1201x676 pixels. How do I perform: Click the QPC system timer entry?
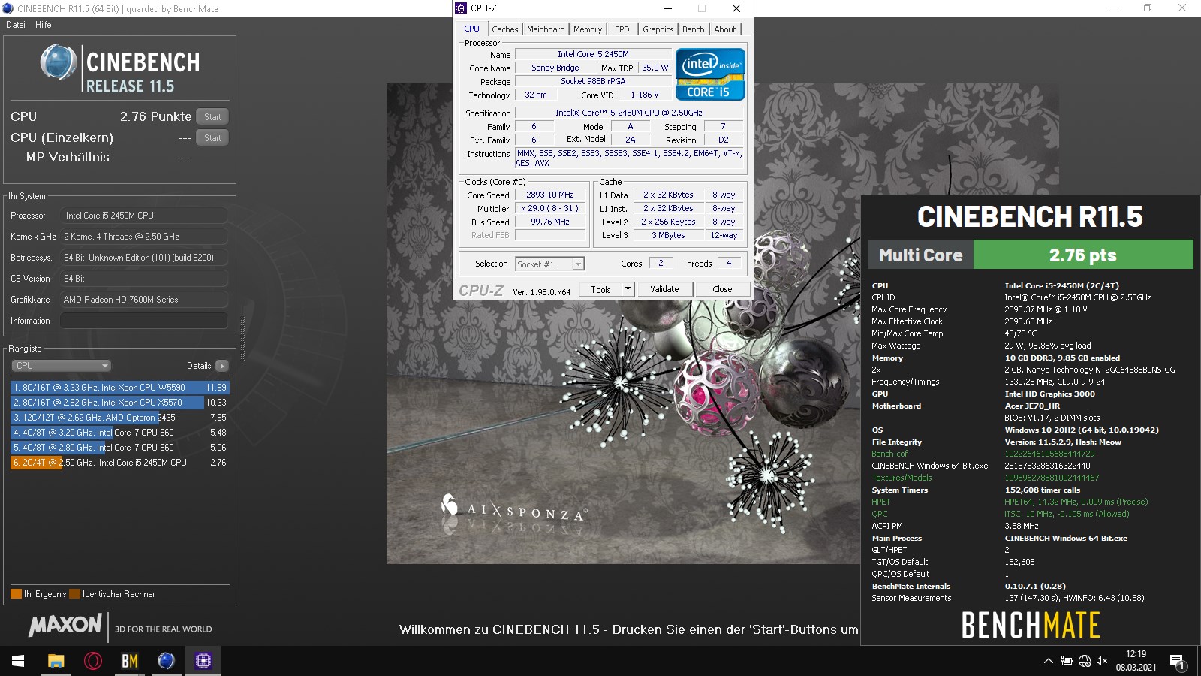pos(879,514)
